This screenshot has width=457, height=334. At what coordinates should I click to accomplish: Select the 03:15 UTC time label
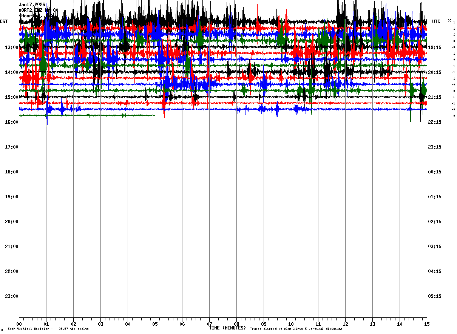[x=435, y=247]
